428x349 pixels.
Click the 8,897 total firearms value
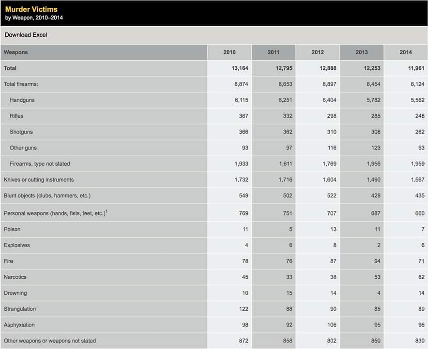click(329, 84)
